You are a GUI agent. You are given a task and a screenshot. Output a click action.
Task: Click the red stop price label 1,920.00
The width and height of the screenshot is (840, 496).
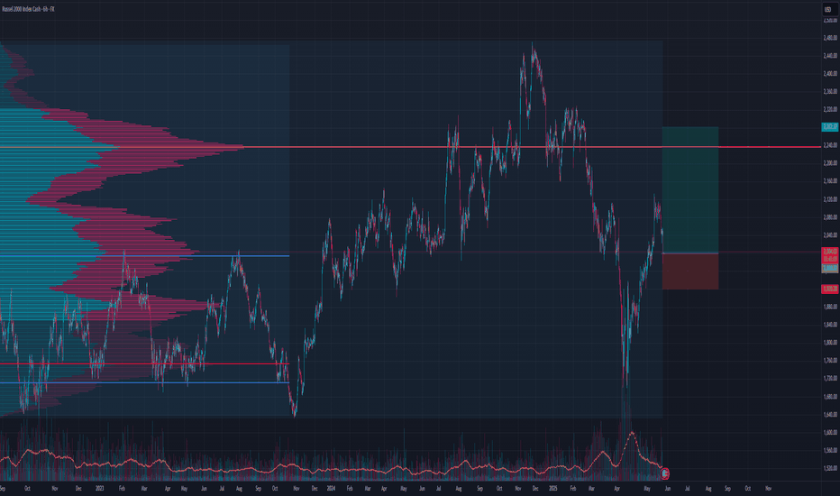tap(830, 289)
